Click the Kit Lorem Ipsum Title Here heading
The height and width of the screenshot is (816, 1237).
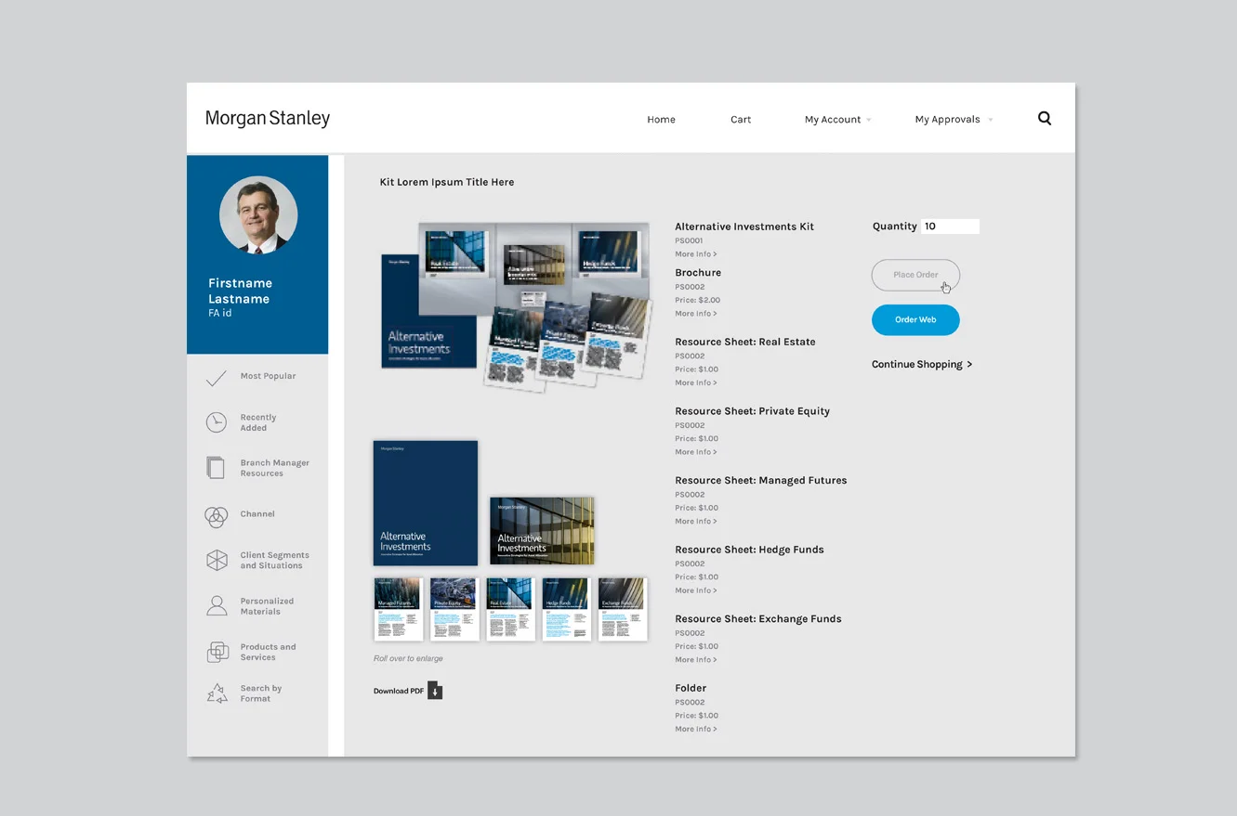[x=447, y=182]
